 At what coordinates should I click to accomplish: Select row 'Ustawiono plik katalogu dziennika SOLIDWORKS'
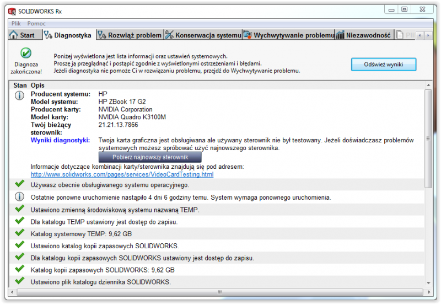pyautogui.click(x=217, y=282)
